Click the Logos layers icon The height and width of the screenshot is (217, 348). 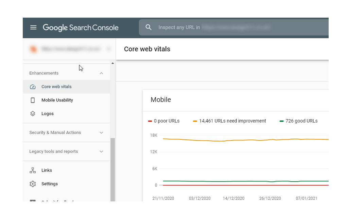pos(33,114)
